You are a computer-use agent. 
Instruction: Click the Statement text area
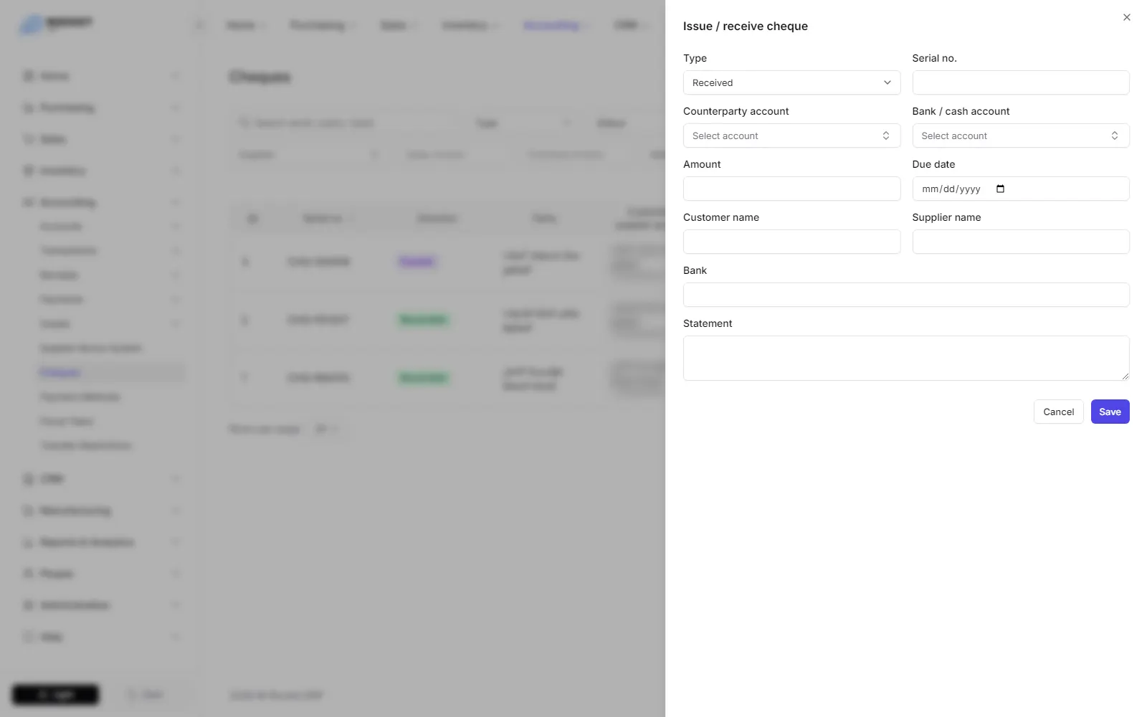(906, 358)
